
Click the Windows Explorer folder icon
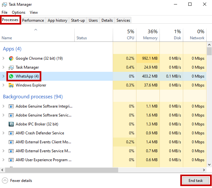(11, 85)
